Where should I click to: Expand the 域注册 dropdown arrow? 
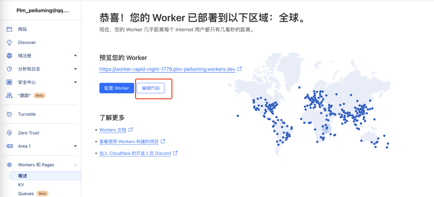click(75, 56)
